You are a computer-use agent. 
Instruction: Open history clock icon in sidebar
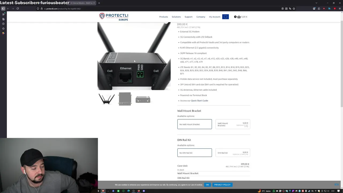pyautogui.click(x=3, y=24)
